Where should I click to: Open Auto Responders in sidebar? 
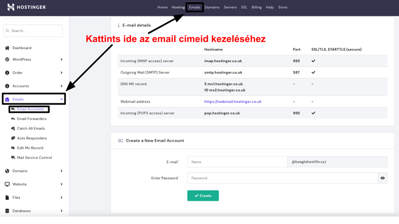[32, 138]
